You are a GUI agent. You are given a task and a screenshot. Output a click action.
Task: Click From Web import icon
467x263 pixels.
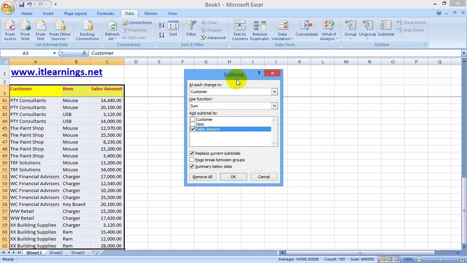(x=25, y=30)
